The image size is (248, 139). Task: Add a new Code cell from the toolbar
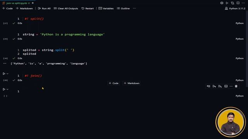coord(7,8)
